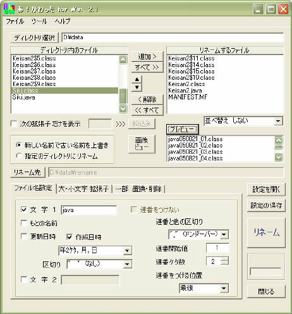
Task: Select 指定のディレクトリにリネーム radio option
Action: (19, 156)
